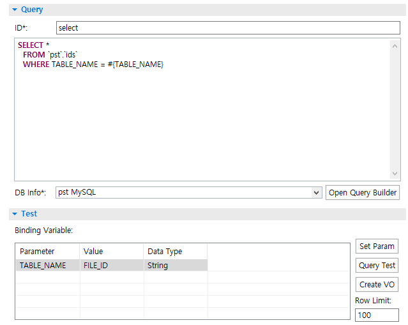Collapse the Test section triangle
Screen dimensions: 408x325
coord(15,214)
